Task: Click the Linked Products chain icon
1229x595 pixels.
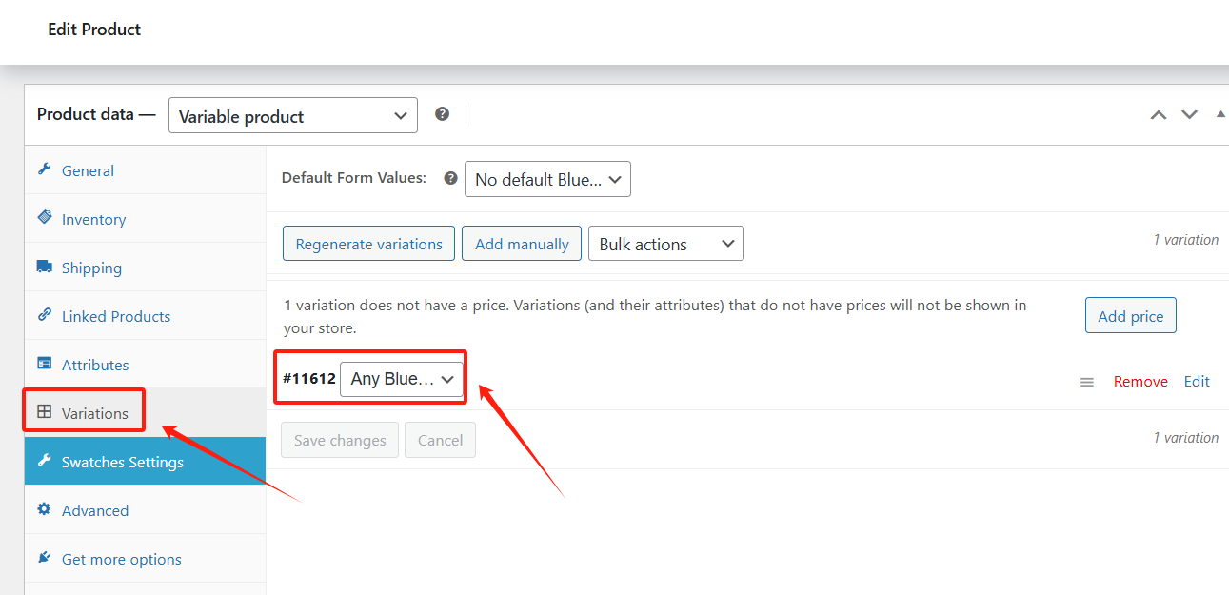Action: point(44,315)
